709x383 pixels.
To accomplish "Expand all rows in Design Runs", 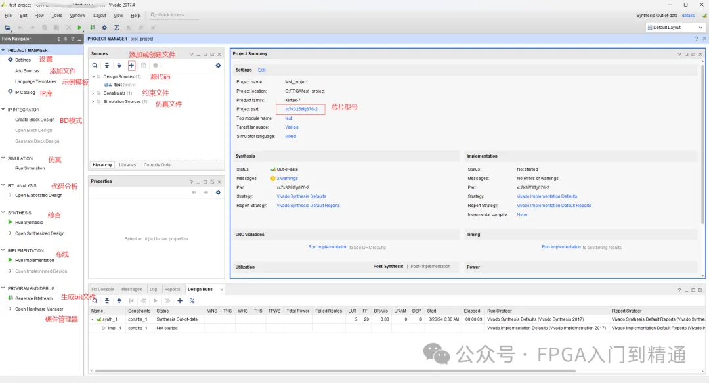I will coord(119,301).
